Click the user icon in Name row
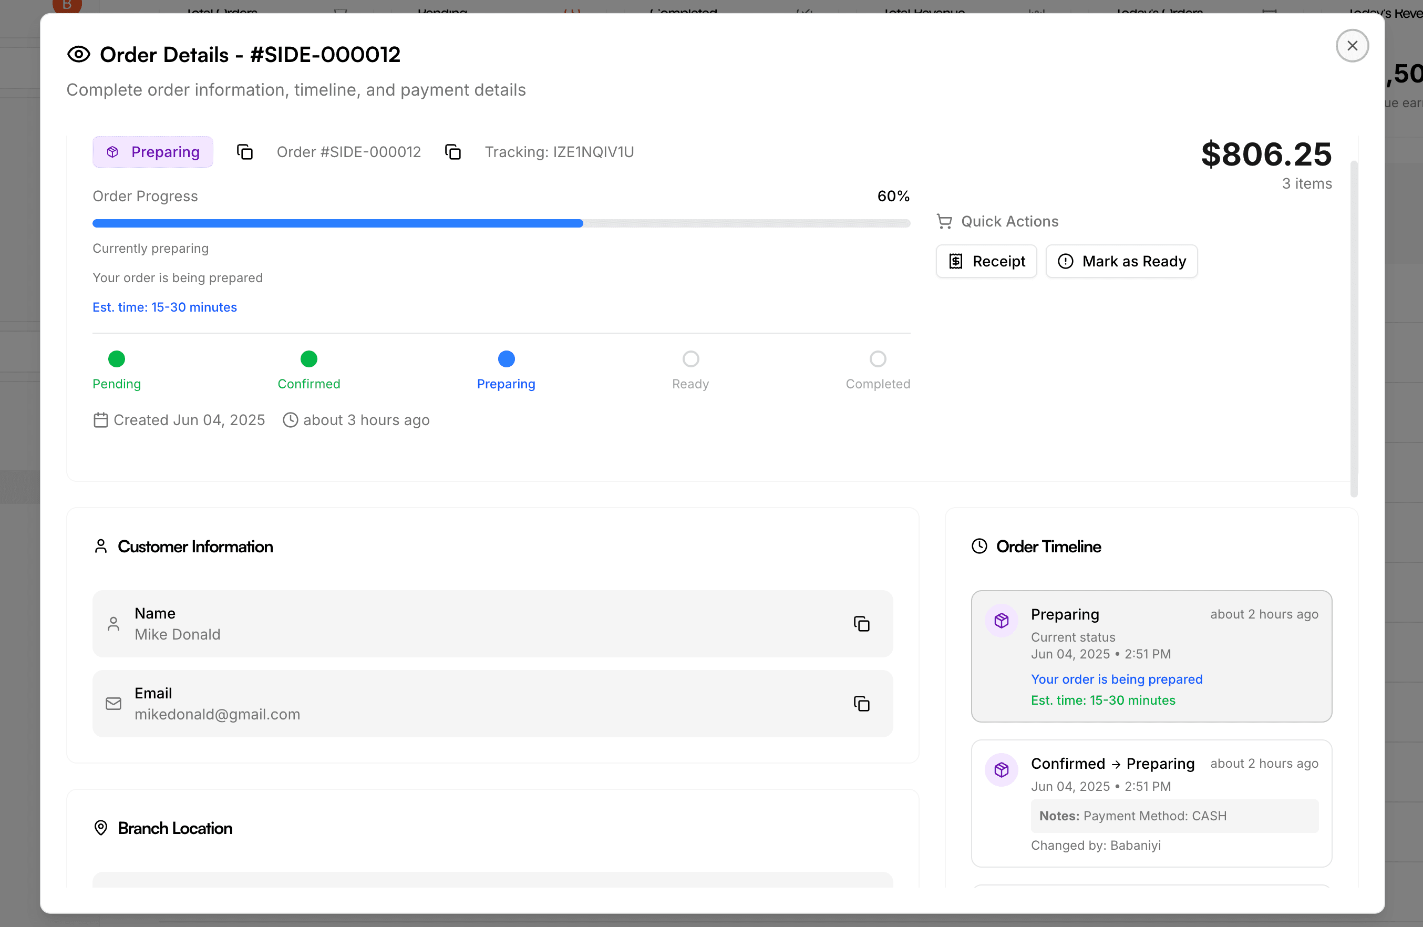 coord(113,624)
